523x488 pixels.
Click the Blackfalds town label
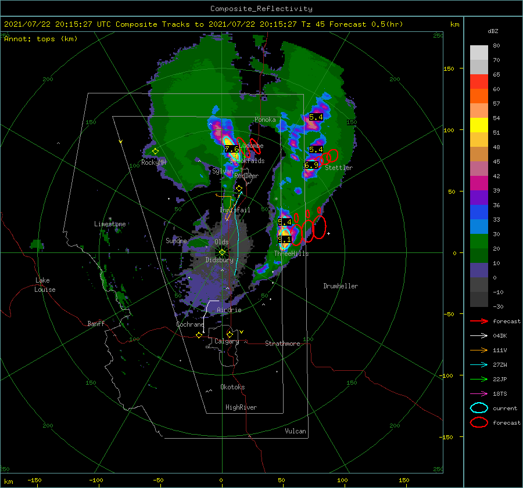pyautogui.click(x=248, y=161)
